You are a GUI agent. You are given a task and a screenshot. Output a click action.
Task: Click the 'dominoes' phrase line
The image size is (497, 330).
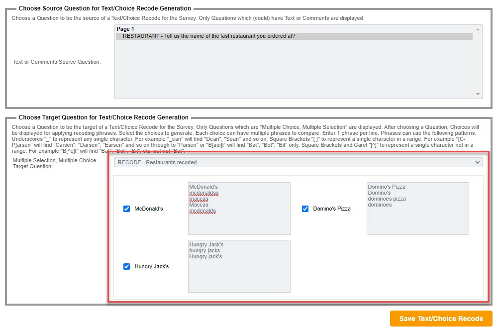[380, 205]
